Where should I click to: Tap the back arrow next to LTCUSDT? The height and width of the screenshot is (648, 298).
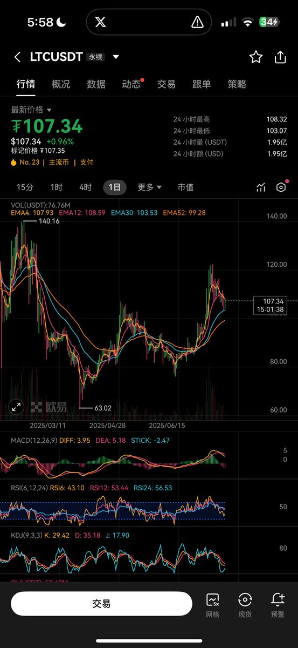click(18, 57)
